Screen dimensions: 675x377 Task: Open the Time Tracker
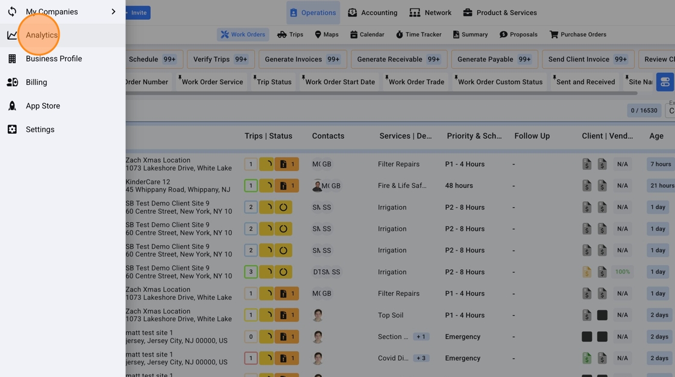pyautogui.click(x=419, y=34)
